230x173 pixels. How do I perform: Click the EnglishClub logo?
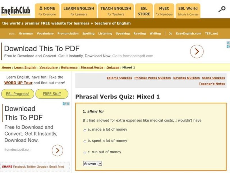(16, 10)
